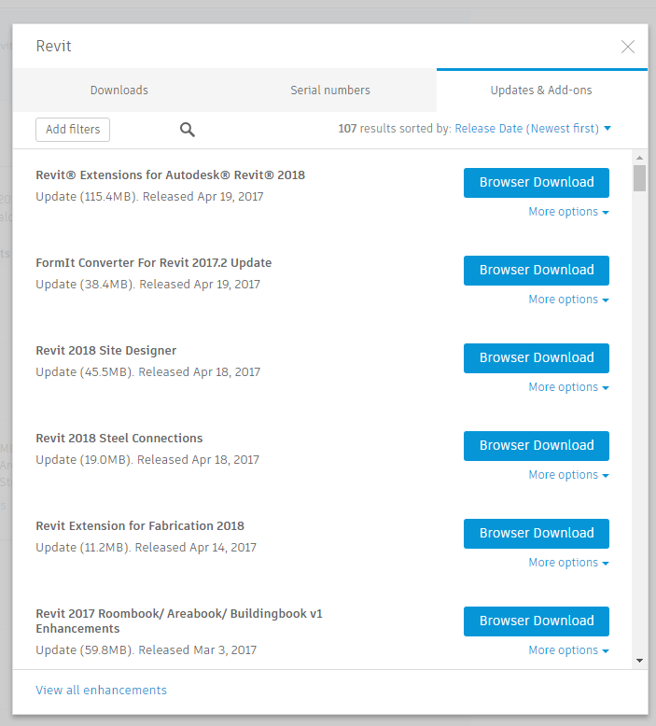Click the text Update (115.4MB). Released Apr 19, 2017
The height and width of the screenshot is (726, 656).
pos(149,197)
